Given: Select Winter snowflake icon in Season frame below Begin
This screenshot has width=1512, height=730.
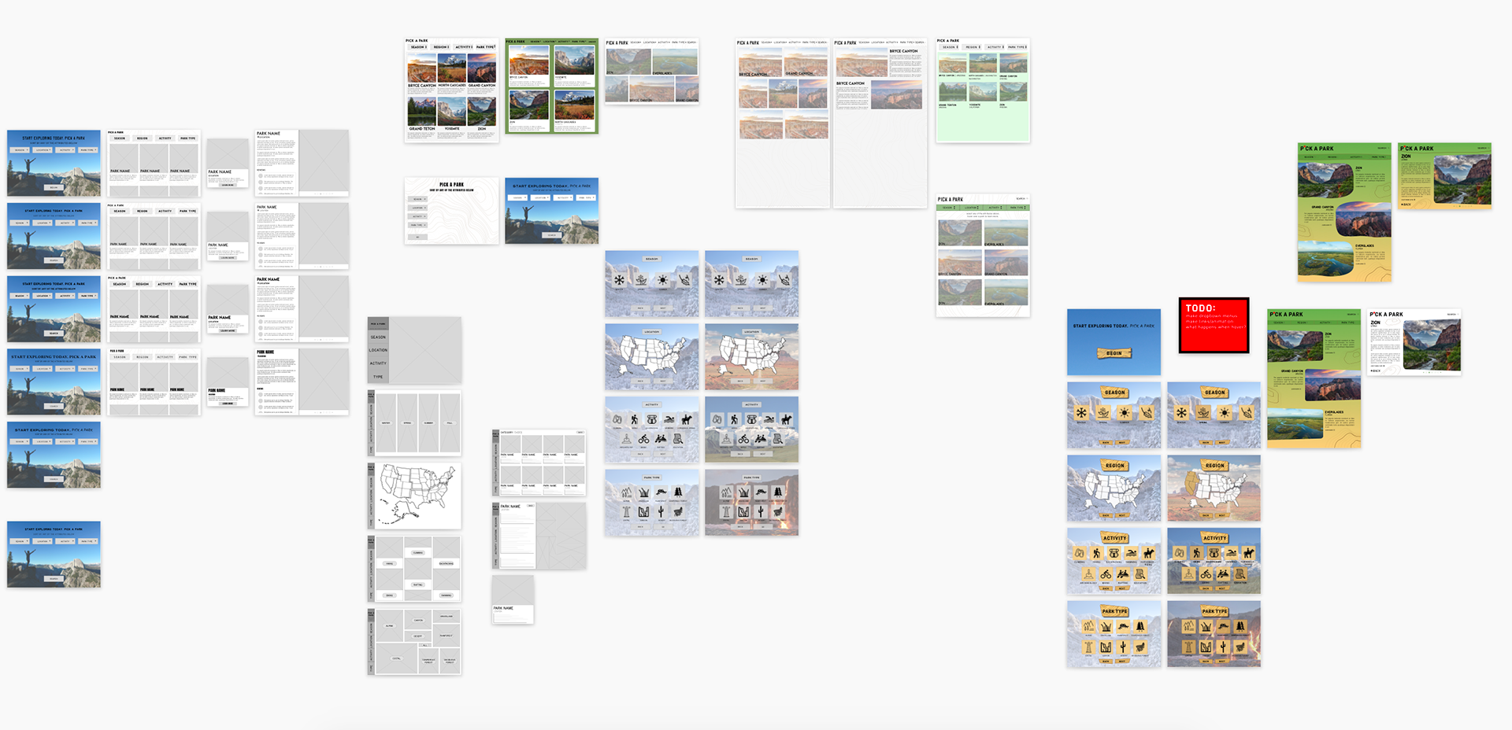Looking at the screenshot, I should [1081, 413].
